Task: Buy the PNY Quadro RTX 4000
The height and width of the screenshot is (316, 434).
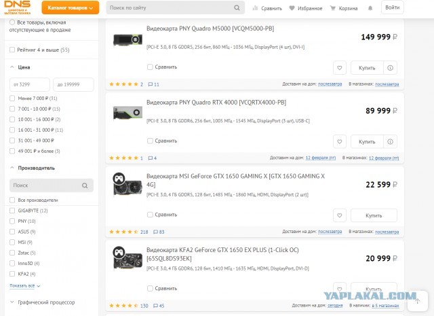Action: pyautogui.click(x=367, y=141)
